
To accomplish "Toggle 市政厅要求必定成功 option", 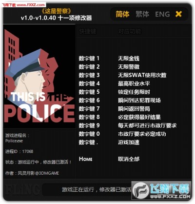I will tap(142, 134).
